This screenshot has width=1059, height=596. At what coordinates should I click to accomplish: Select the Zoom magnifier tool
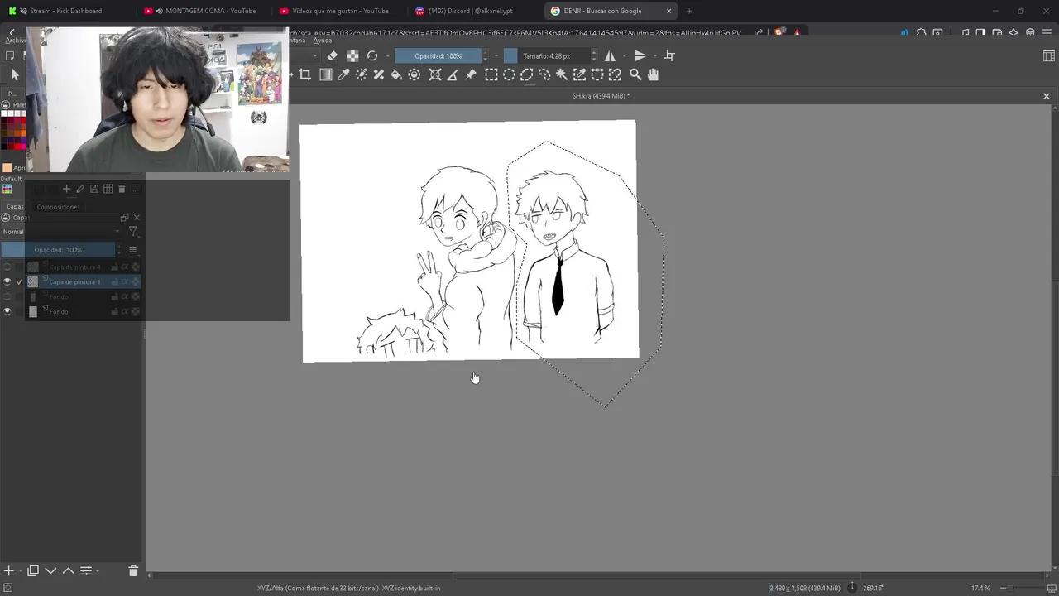(x=635, y=74)
